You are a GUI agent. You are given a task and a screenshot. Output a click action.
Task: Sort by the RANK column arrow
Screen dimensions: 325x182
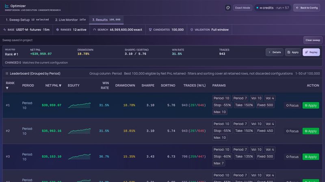click(7, 88)
